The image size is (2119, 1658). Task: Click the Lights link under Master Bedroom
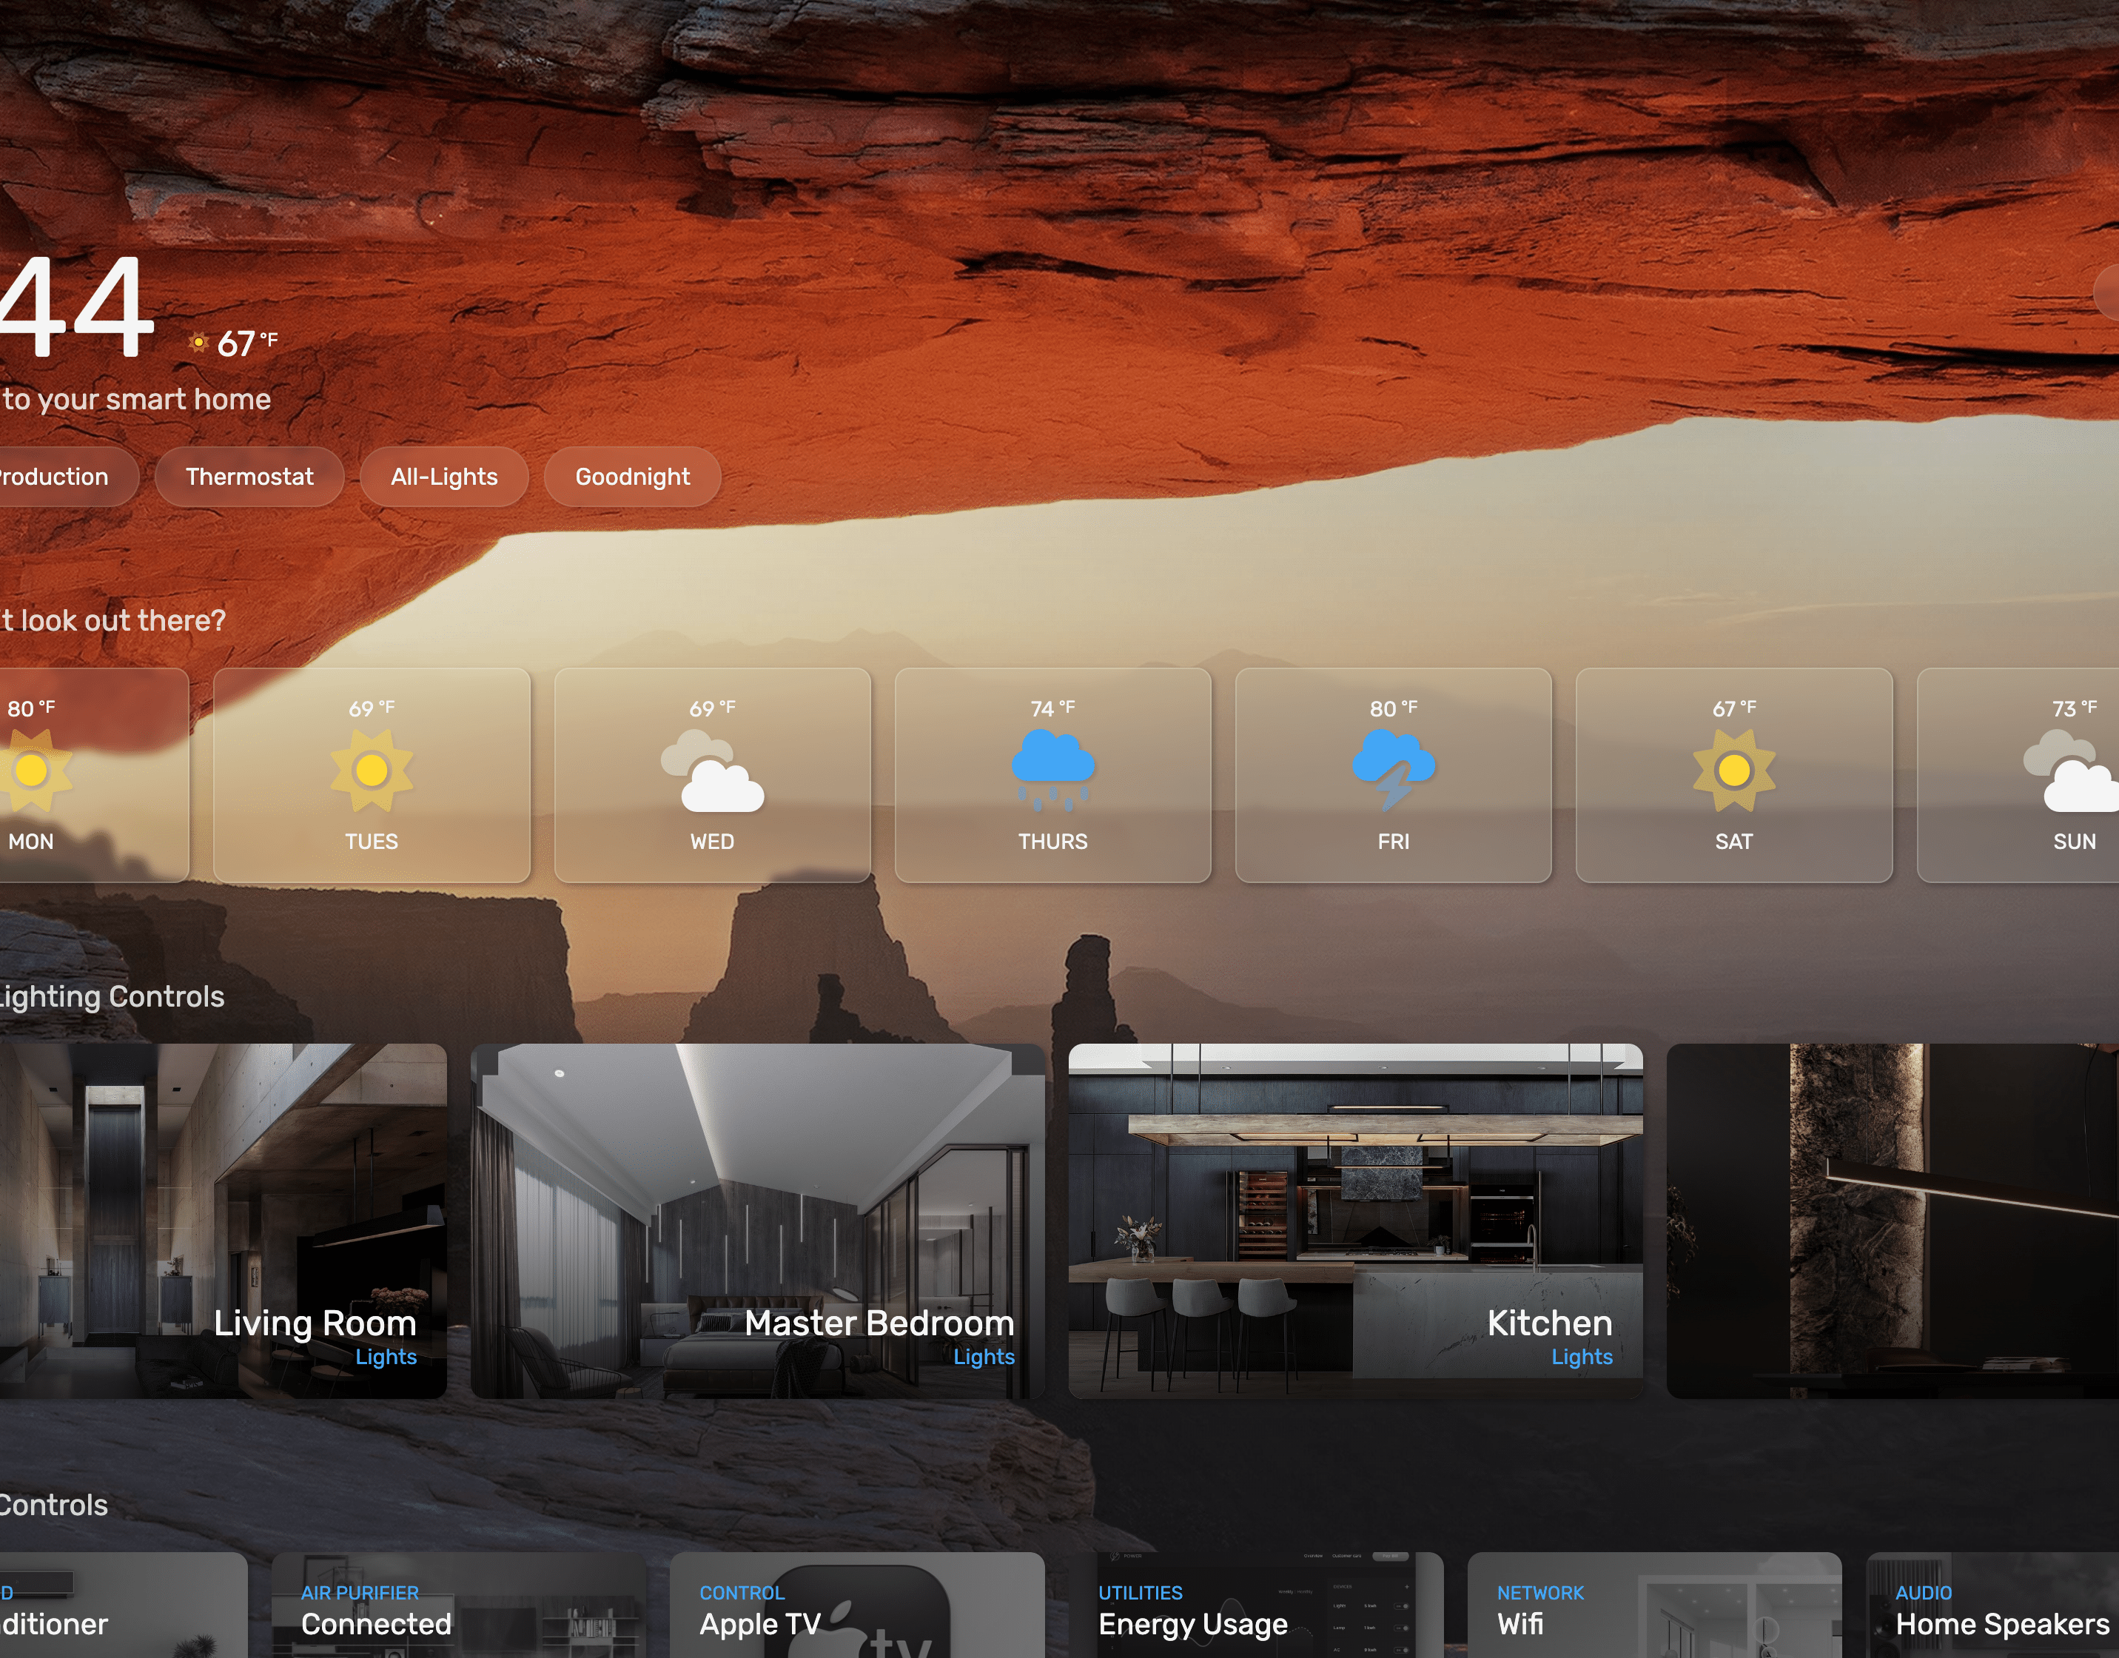[984, 1357]
